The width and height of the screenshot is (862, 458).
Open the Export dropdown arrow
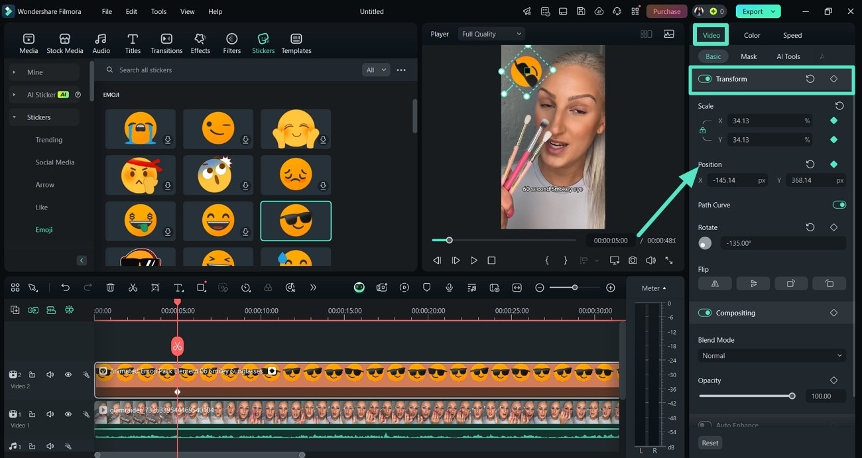[772, 11]
